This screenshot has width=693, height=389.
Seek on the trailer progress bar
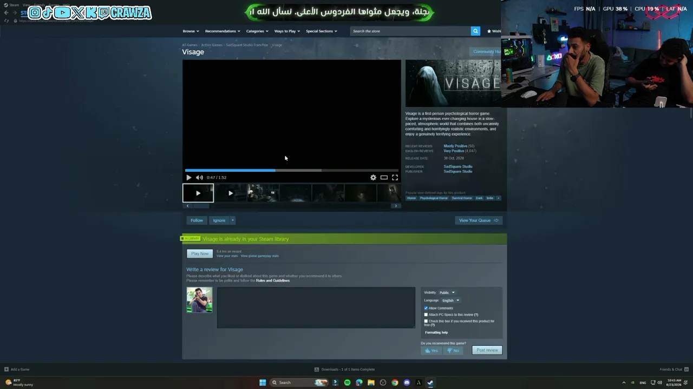coord(291,170)
